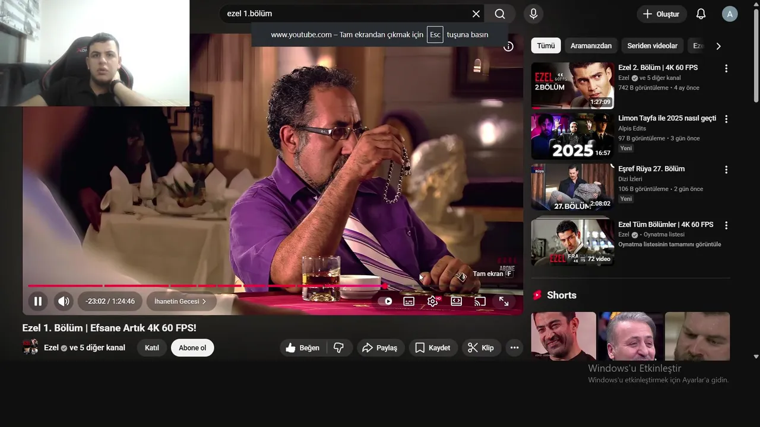
Task: Select the Seriden videolar filter chip
Action: click(x=652, y=46)
